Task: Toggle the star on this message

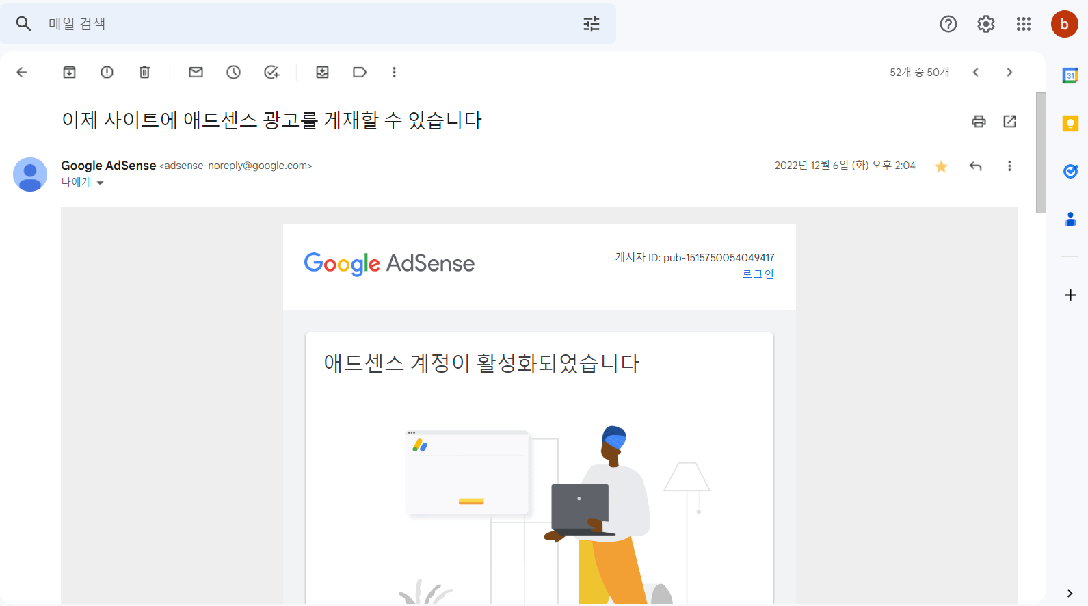Action: pos(942,166)
